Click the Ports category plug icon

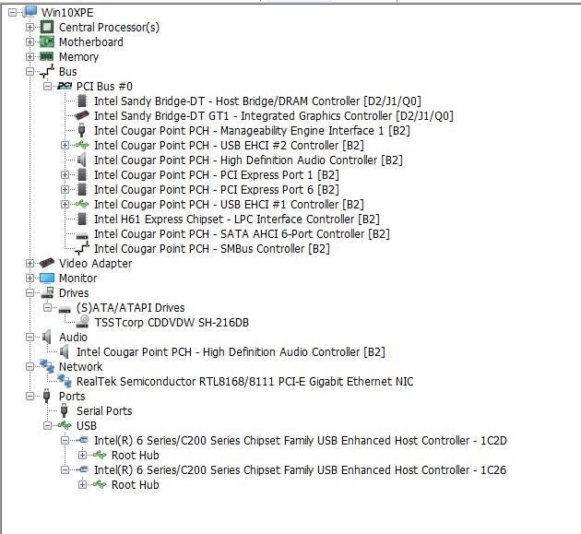pyautogui.click(x=47, y=396)
